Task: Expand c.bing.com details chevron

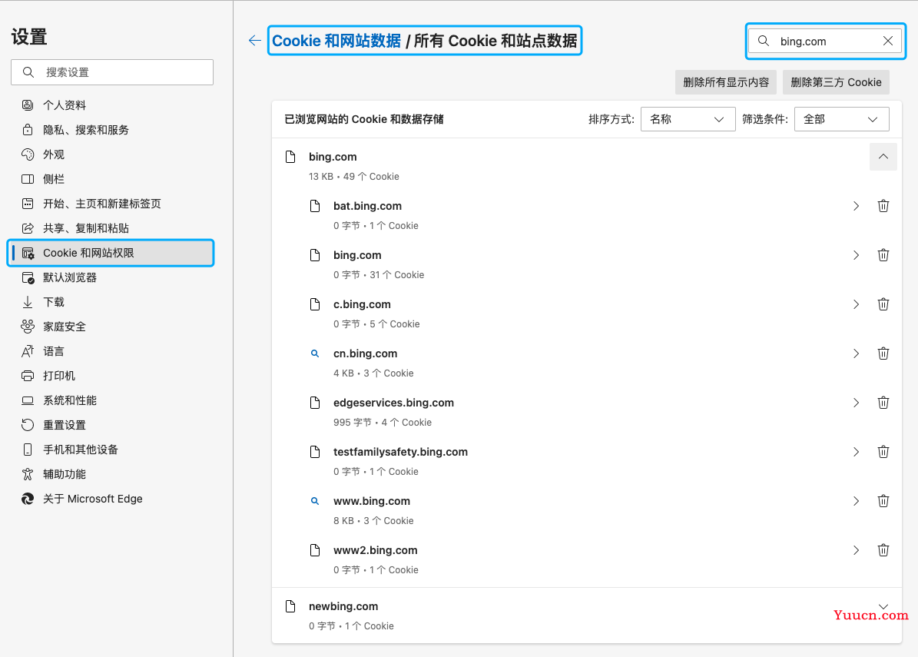Action: (856, 304)
